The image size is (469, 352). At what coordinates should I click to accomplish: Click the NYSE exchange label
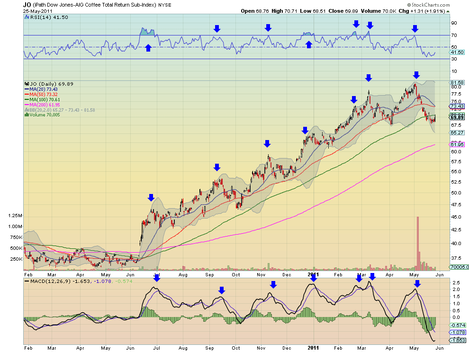(165, 5)
